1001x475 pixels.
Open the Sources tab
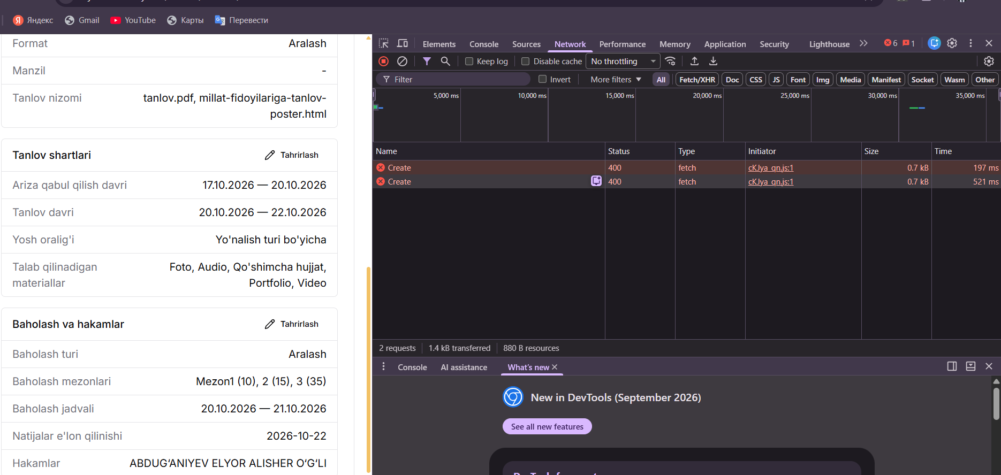coord(526,44)
